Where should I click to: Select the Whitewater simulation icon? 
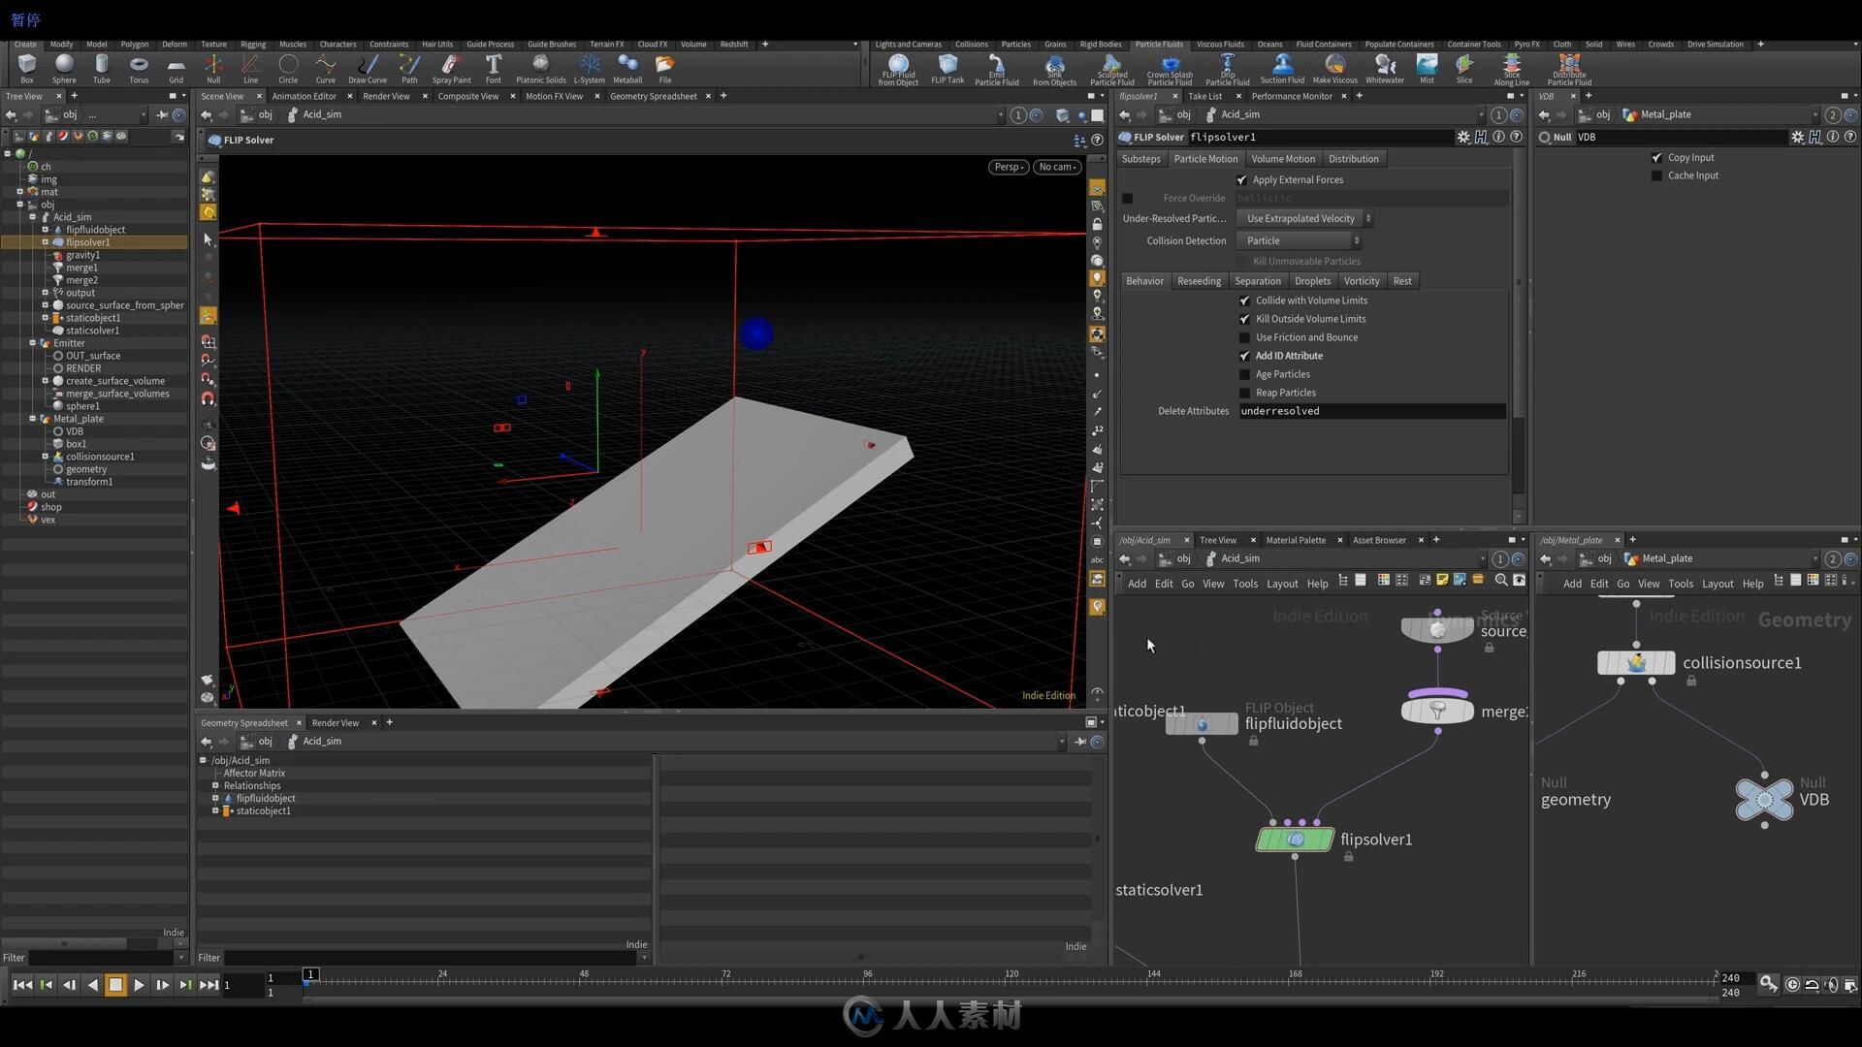point(1384,65)
